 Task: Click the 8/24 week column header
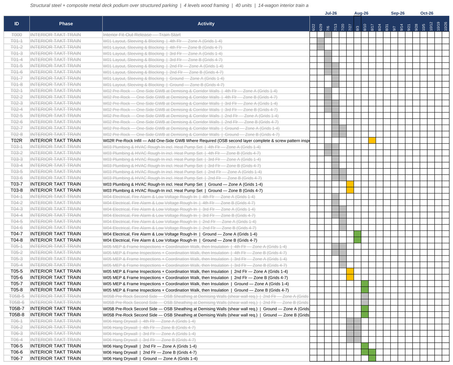[x=379, y=24]
